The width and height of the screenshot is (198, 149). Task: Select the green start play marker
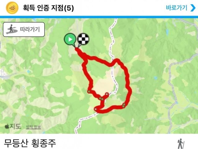point(70,39)
